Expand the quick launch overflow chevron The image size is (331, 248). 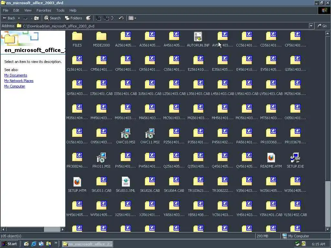click(x=56, y=243)
